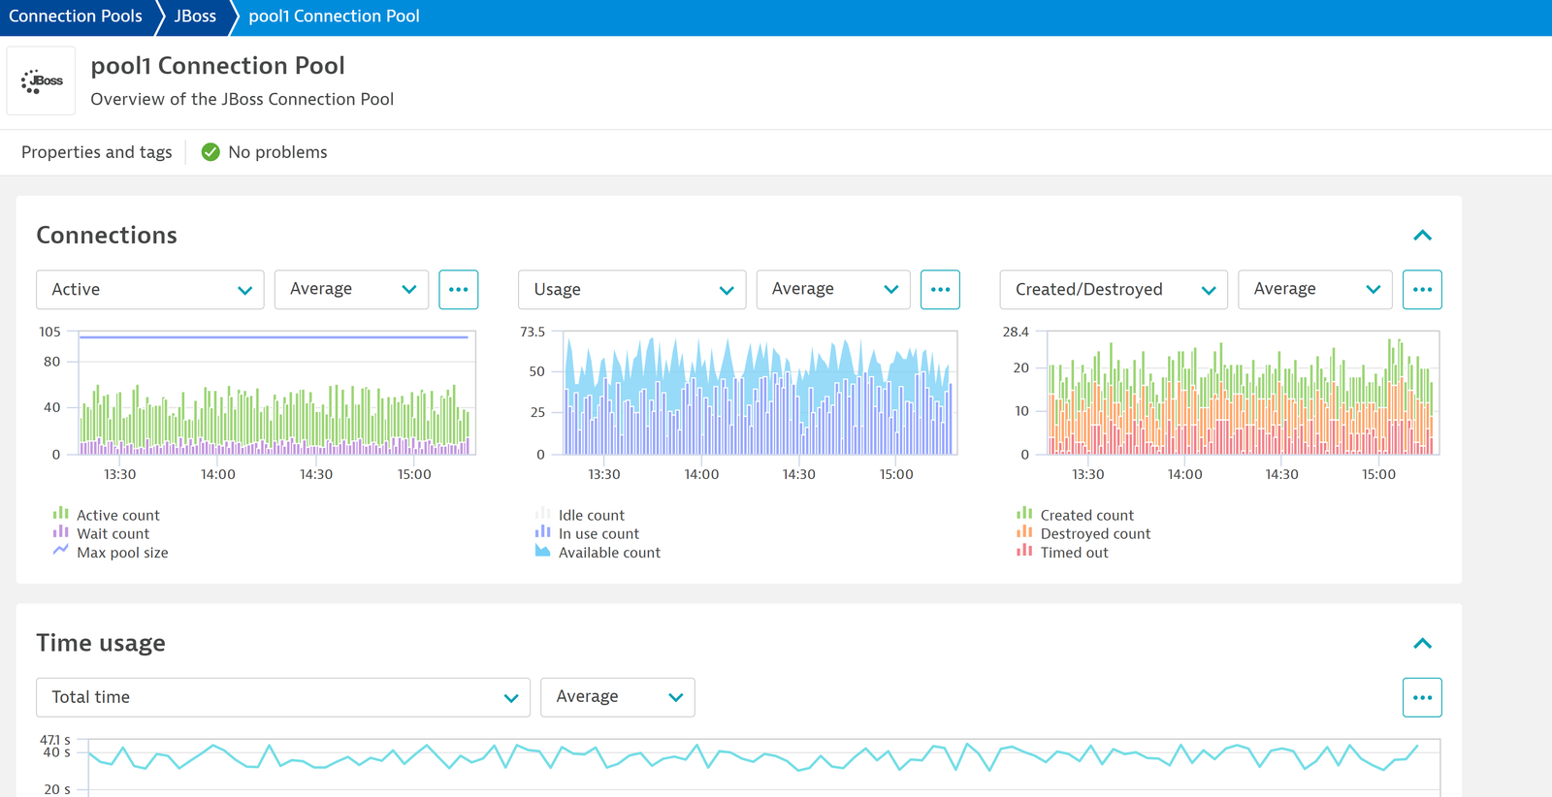Screen dimensions: 1552x797
Task: Click the red Timed out legend swatch
Action: [1024, 550]
